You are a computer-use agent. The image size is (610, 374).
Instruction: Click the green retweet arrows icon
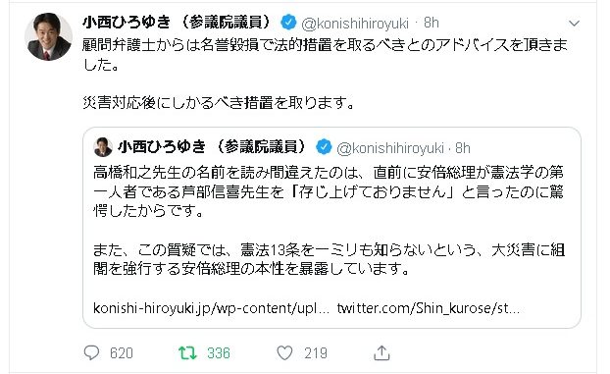[187, 353]
